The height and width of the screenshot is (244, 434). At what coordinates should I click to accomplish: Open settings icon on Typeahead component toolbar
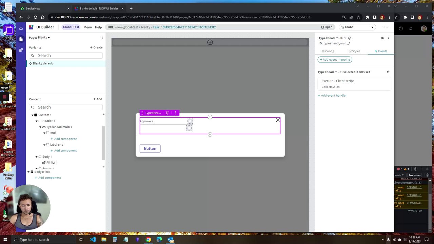point(167,113)
